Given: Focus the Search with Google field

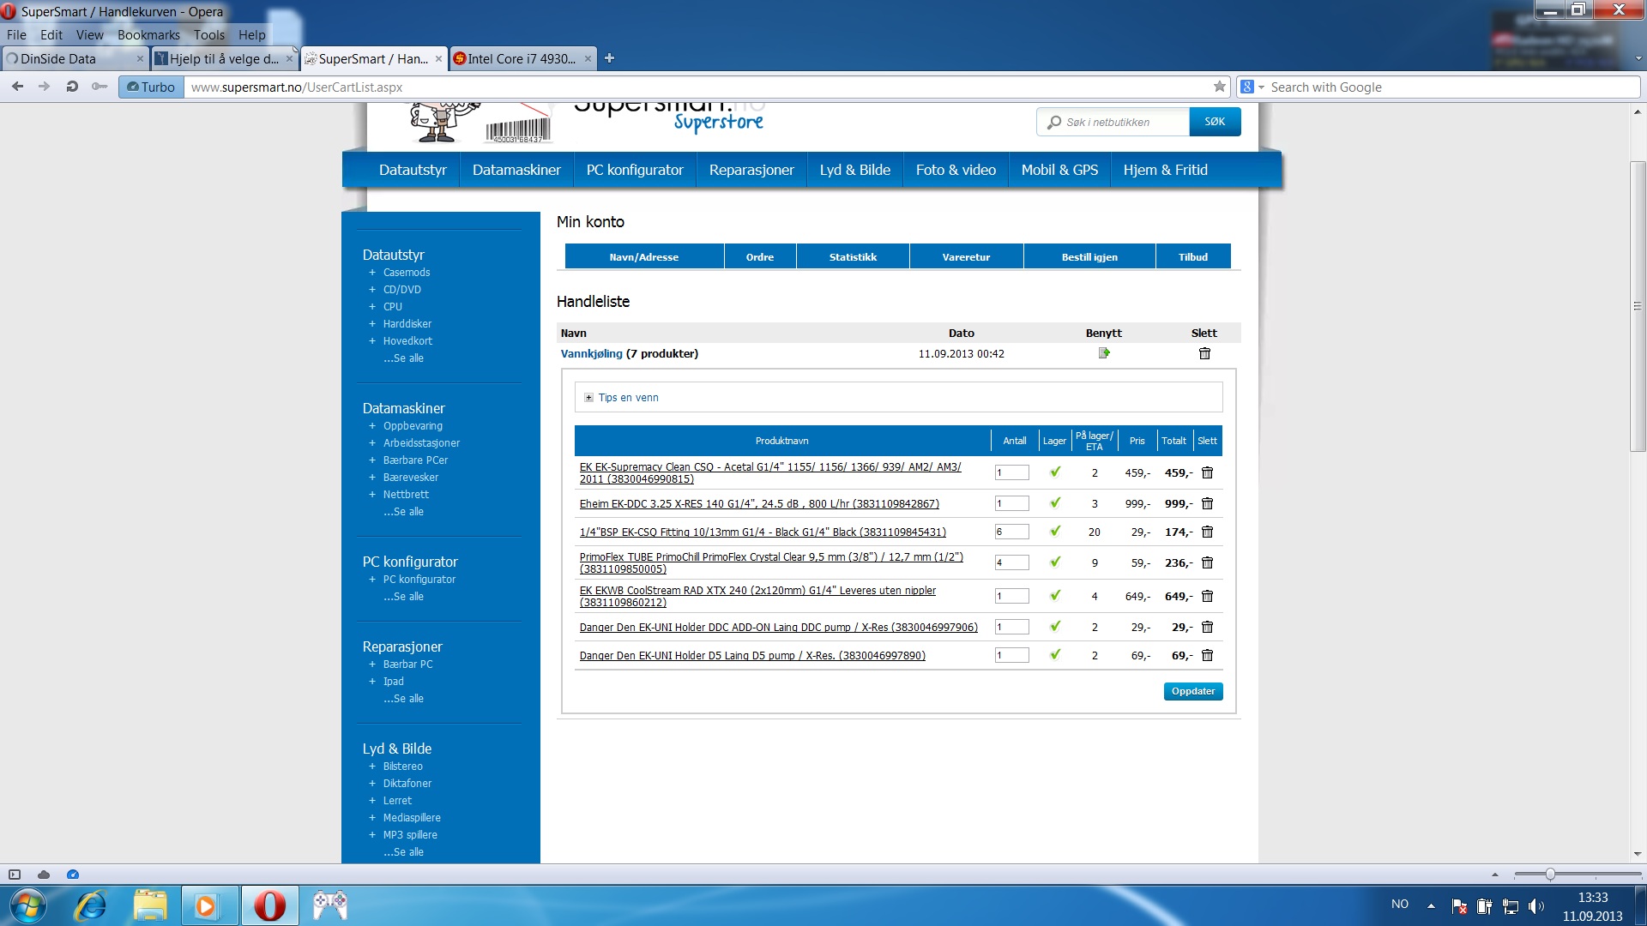Looking at the screenshot, I should pos(1451,87).
